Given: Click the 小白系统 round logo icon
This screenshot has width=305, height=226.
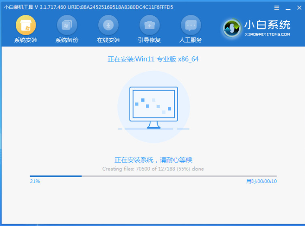Looking at the screenshot, I should pyautogui.click(x=231, y=28).
